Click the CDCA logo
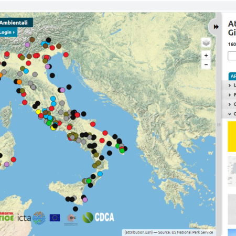The image size is (236, 236). point(98,217)
